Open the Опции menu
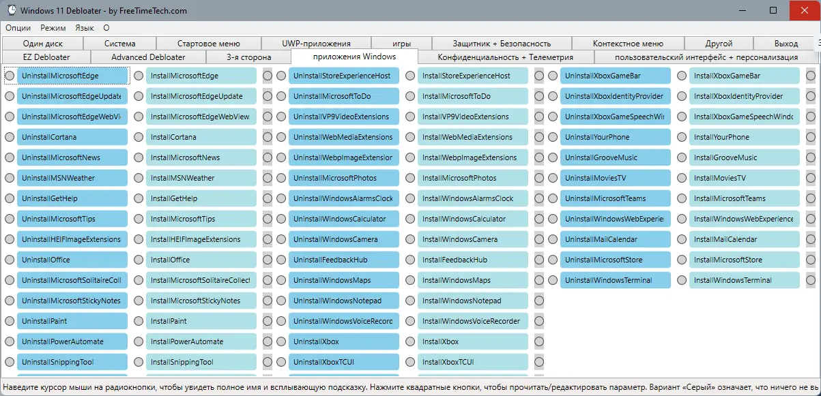This screenshot has height=396, width=821. pyautogui.click(x=18, y=28)
